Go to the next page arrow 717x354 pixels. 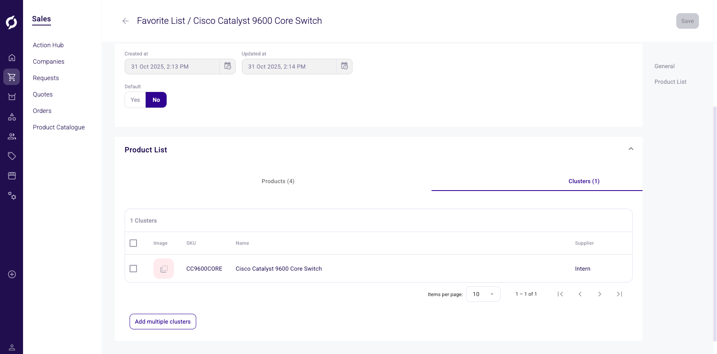coord(599,294)
